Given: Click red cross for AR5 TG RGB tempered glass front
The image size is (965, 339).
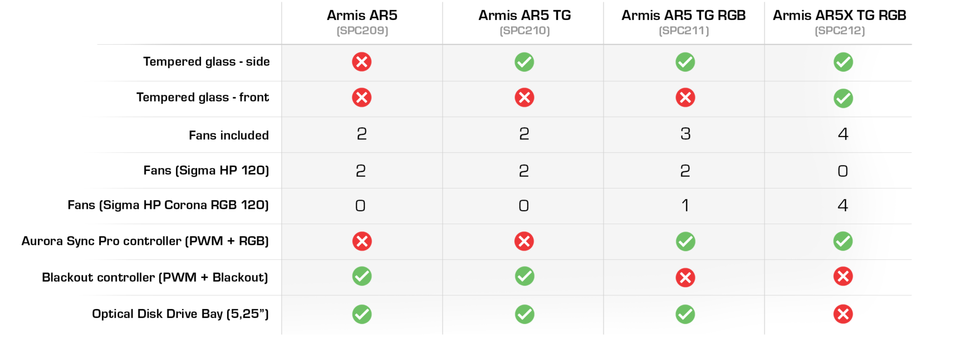Looking at the screenshot, I should click(x=685, y=97).
